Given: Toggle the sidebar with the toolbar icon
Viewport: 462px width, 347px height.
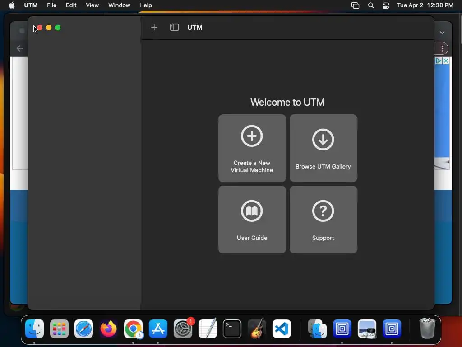Looking at the screenshot, I should 175,28.
